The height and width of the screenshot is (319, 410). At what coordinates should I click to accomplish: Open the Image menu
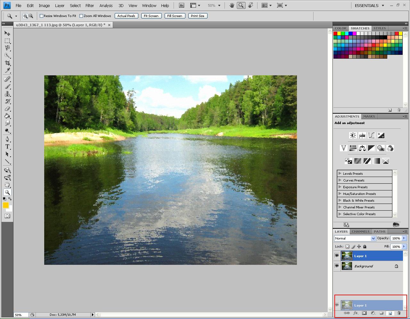(44, 5)
